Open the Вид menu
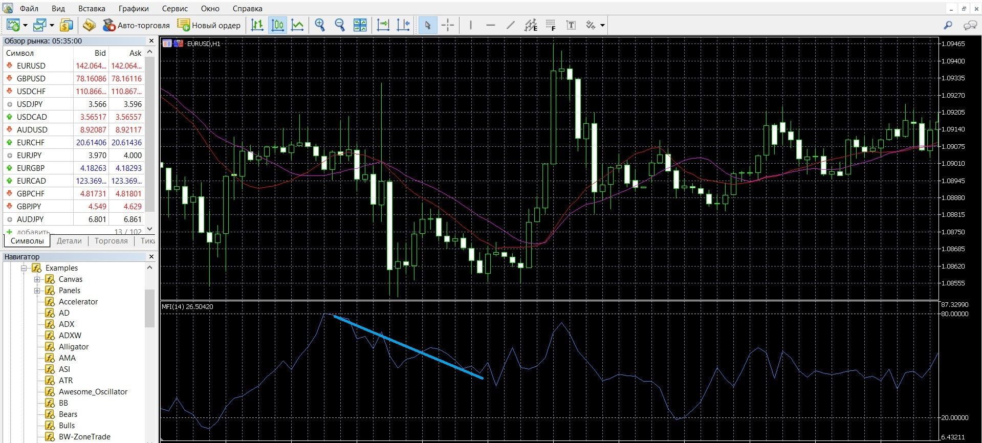Image resolution: width=982 pixels, height=443 pixels. pos(58,8)
